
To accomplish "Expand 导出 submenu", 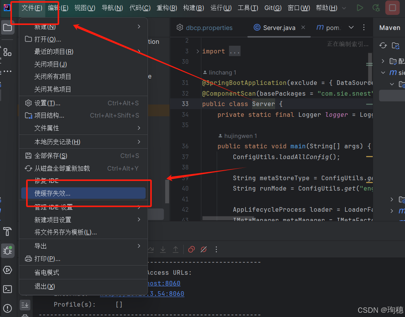I will tap(83, 246).
